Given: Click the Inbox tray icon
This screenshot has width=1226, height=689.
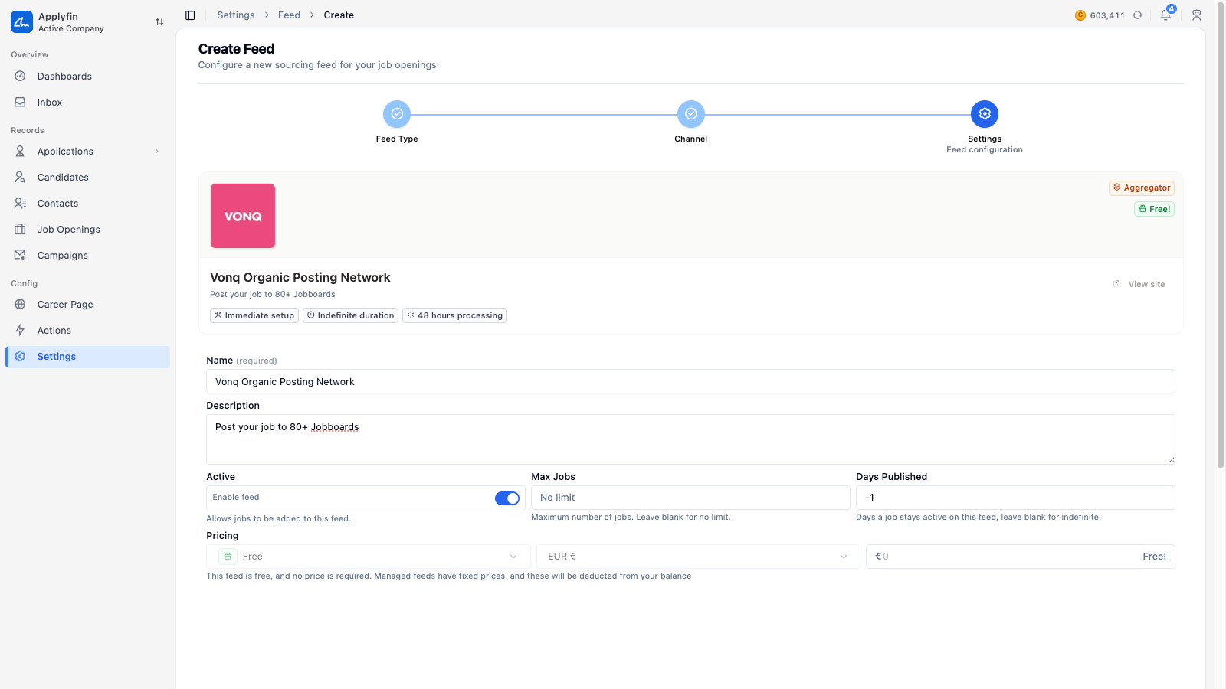Looking at the screenshot, I should 21,103.
